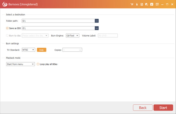Open the TV Standard NTSC dropdown
Screen dimensions: 176x114
(x=29, y=50)
